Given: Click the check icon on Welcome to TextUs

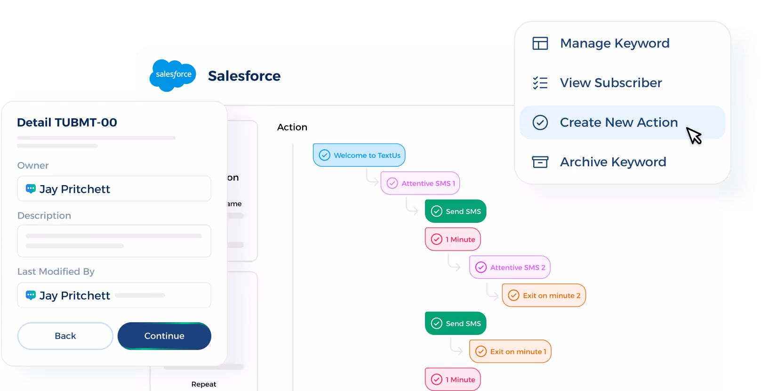Looking at the screenshot, I should pos(325,155).
